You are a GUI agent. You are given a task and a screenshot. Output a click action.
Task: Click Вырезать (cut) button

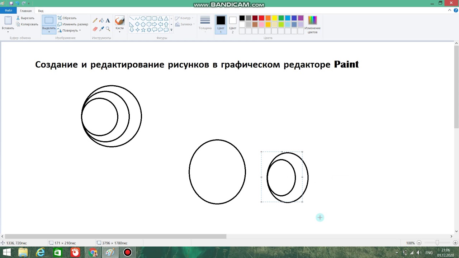pos(25,18)
